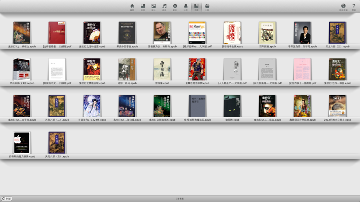This screenshot has width=360, height=202.
Task: Open the 文件 files folder icon
Action: (x=207, y=7)
